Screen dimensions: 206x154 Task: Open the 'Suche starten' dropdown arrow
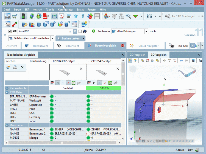pos(83,39)
